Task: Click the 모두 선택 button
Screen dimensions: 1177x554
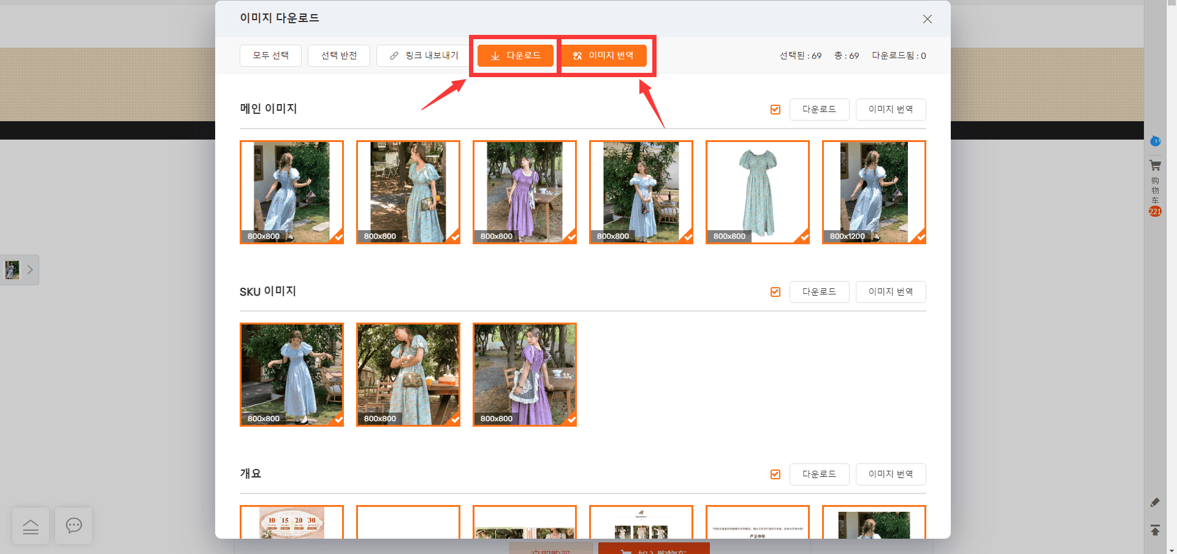Action: coord(270,56)
